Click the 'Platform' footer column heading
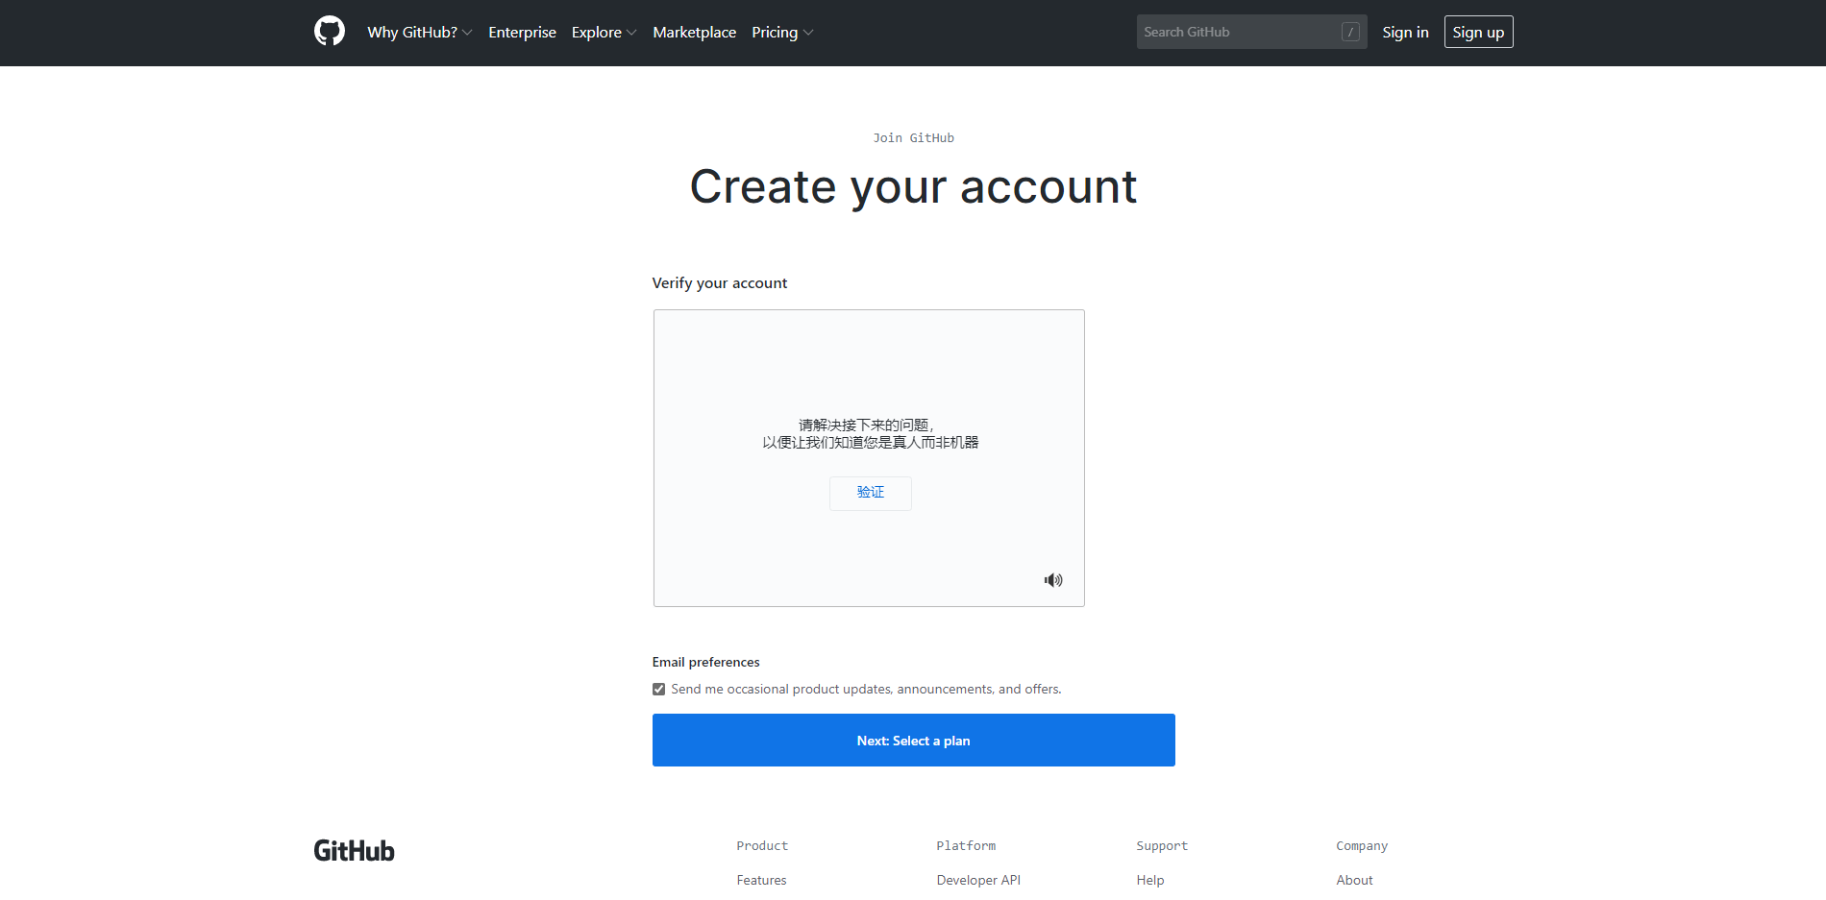This screenshot has width=1826, height=900. pos(966,846)
